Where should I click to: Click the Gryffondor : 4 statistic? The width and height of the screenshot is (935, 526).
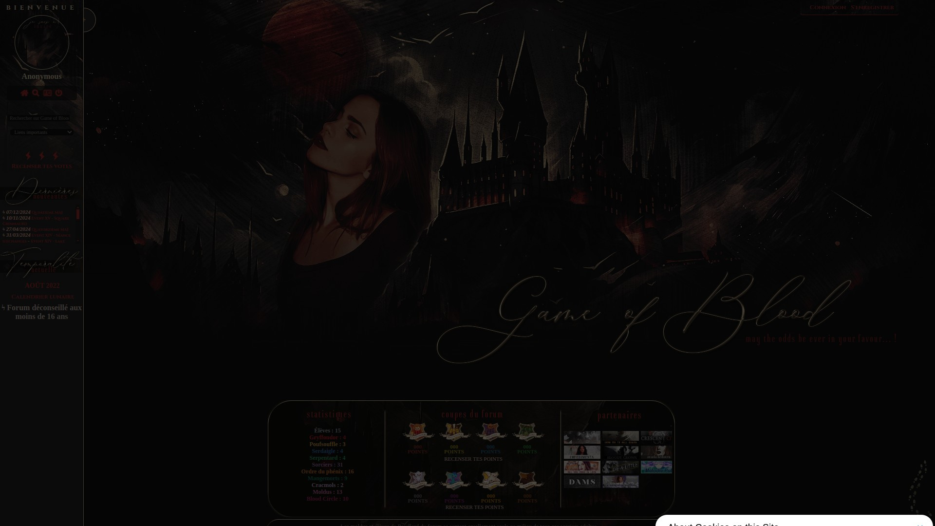[327, 437]
